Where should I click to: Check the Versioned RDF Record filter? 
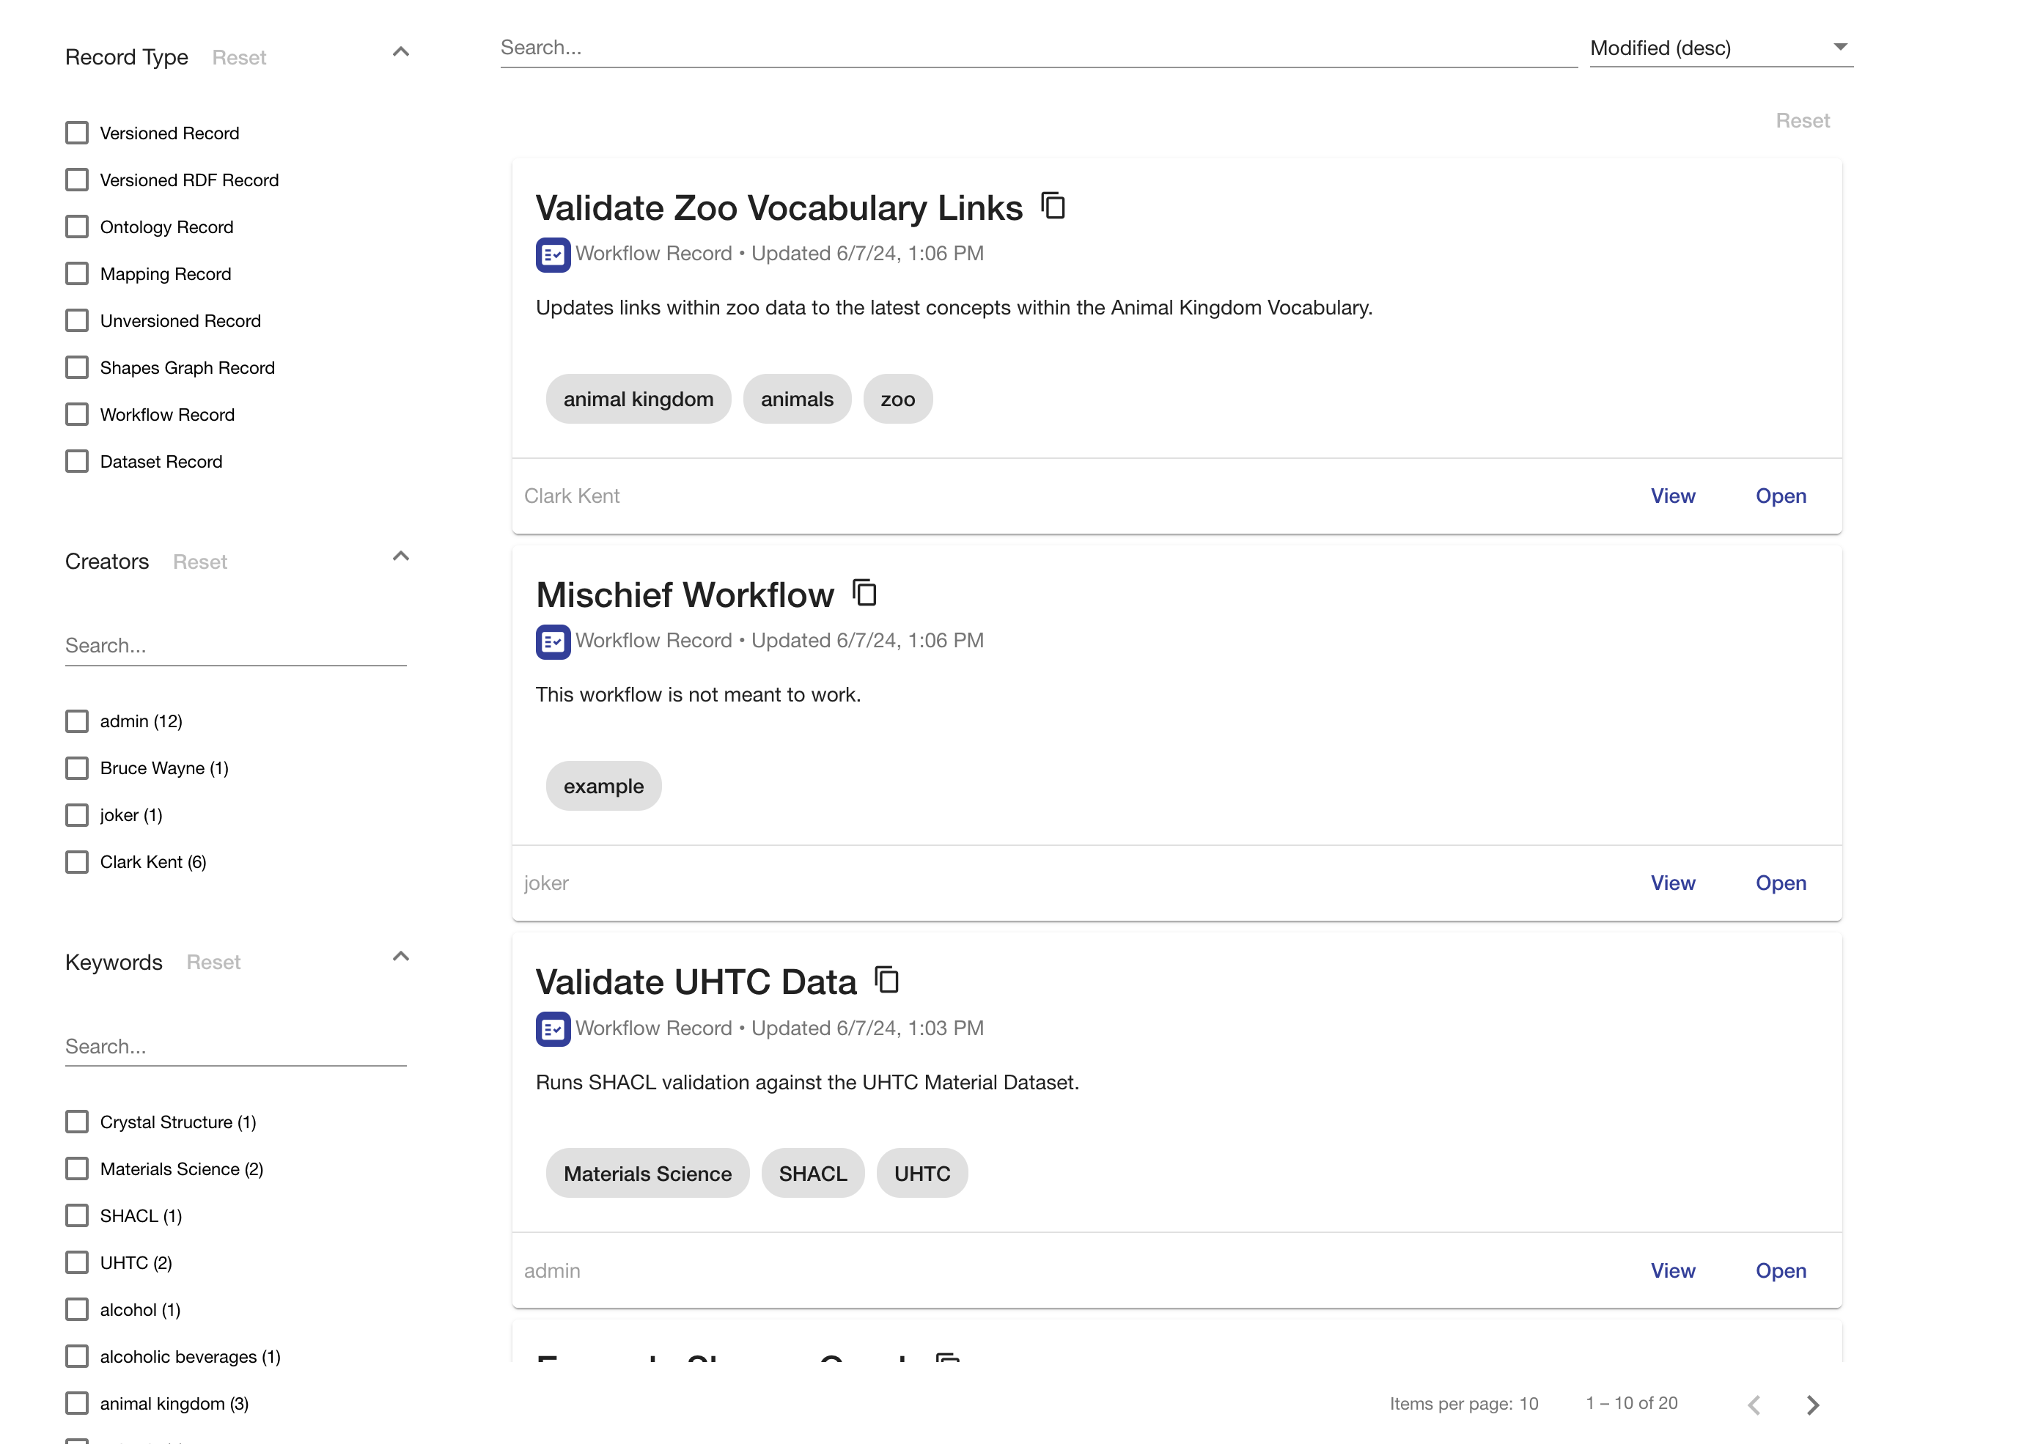point(77,180)
